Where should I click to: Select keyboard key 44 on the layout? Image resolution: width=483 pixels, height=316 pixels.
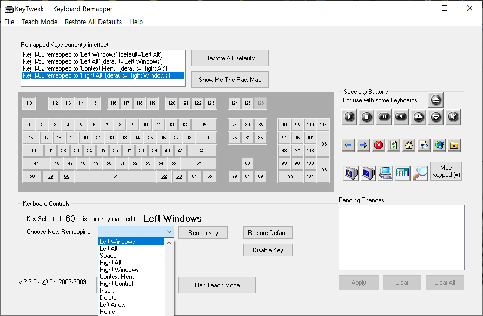(x=37, y=163)
